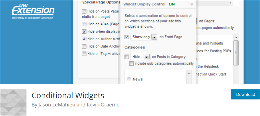Click the Download button

[245, 95]
